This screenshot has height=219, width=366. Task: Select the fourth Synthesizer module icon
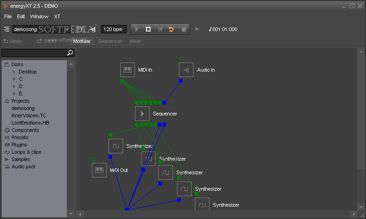(184, 189)
